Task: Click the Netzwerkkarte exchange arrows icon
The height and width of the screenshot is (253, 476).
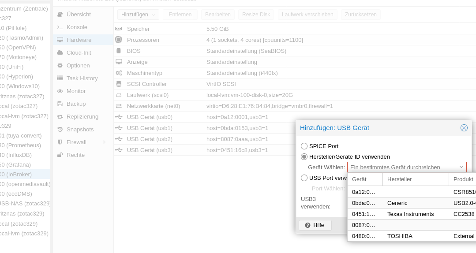Action: 119,106
